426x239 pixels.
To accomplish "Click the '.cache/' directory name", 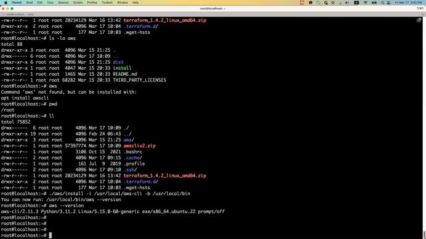I will [x=133, y=158].
